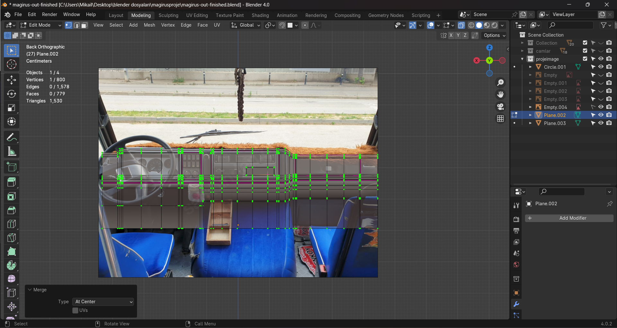Open the Options popover button

coord(495,35)
